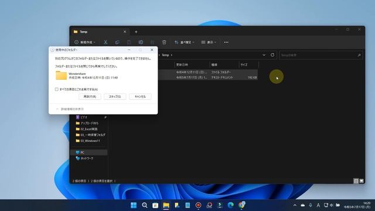Show hidden tray icons chevron
This screenshot has width=375, height=211.
pos(295,205)
